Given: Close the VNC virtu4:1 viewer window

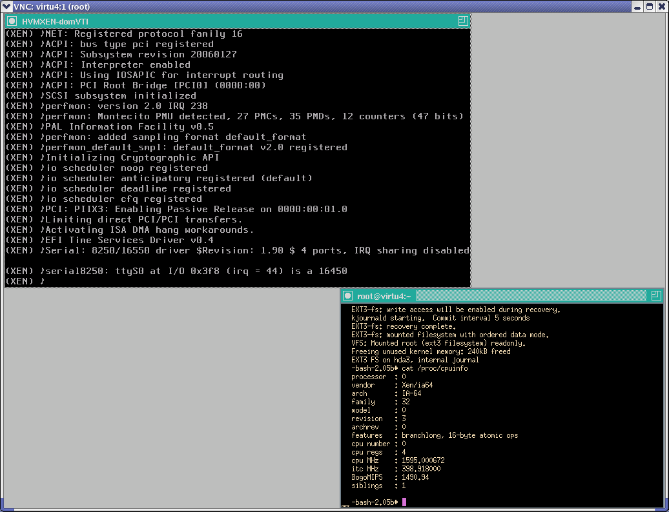Looking at the screenshot, I should (661, 6).
